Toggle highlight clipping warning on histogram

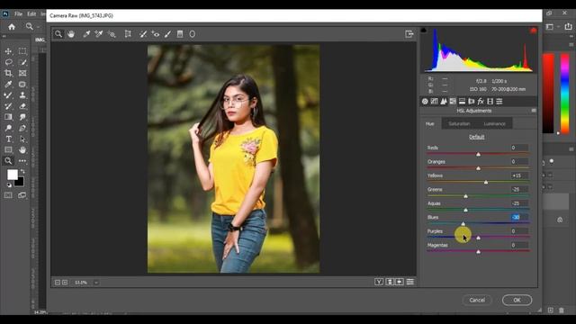point(534,30)
